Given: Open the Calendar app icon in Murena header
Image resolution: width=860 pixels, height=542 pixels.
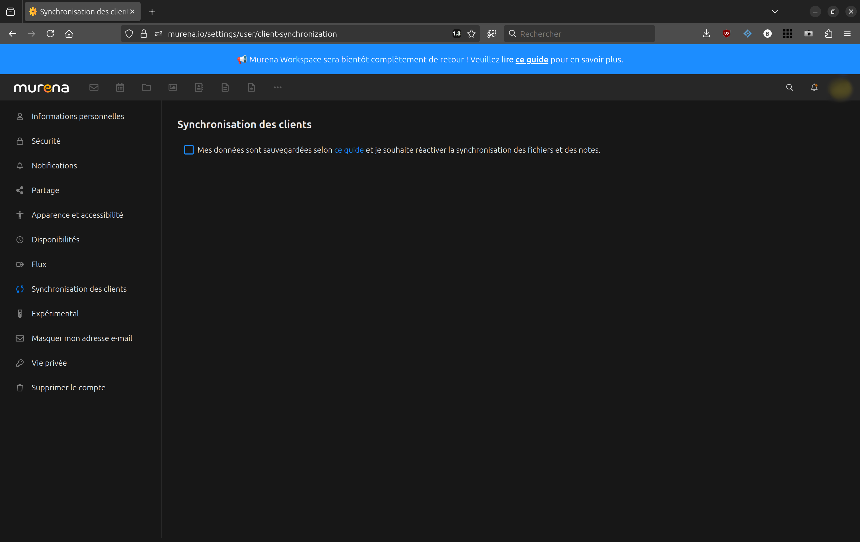Looking at the screenshot, I should coord(120,87).
